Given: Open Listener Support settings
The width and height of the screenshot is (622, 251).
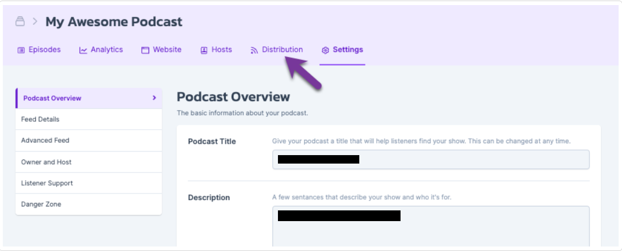Looking at the screenshot, I should (x=89, y=183).
